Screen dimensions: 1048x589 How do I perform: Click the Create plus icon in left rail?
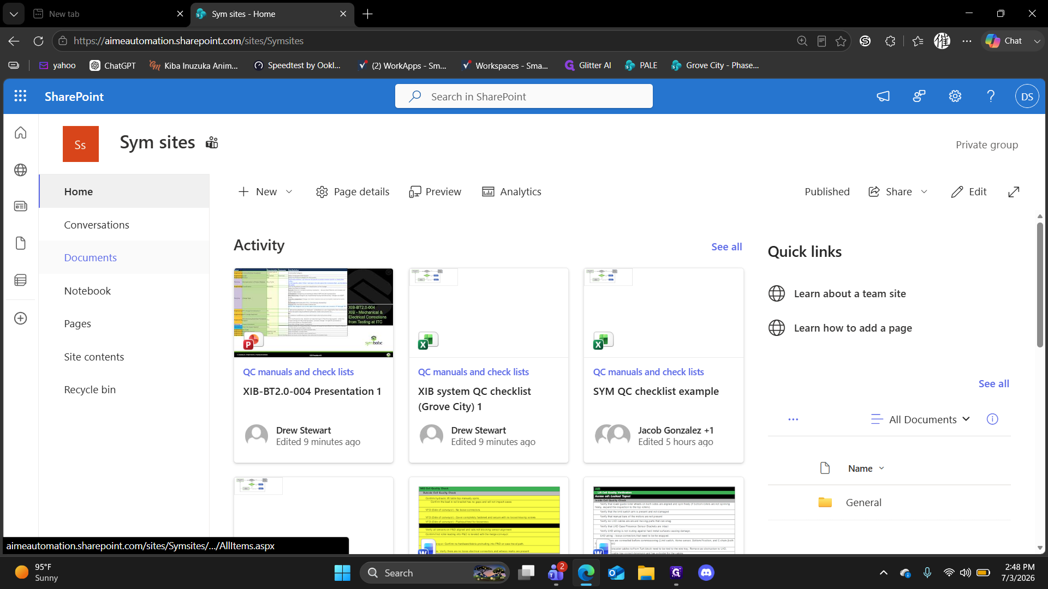click(21, 318)
